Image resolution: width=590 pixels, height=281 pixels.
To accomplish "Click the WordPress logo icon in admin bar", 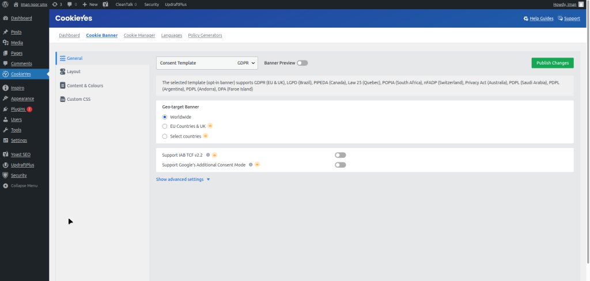I will pos(5,4).
